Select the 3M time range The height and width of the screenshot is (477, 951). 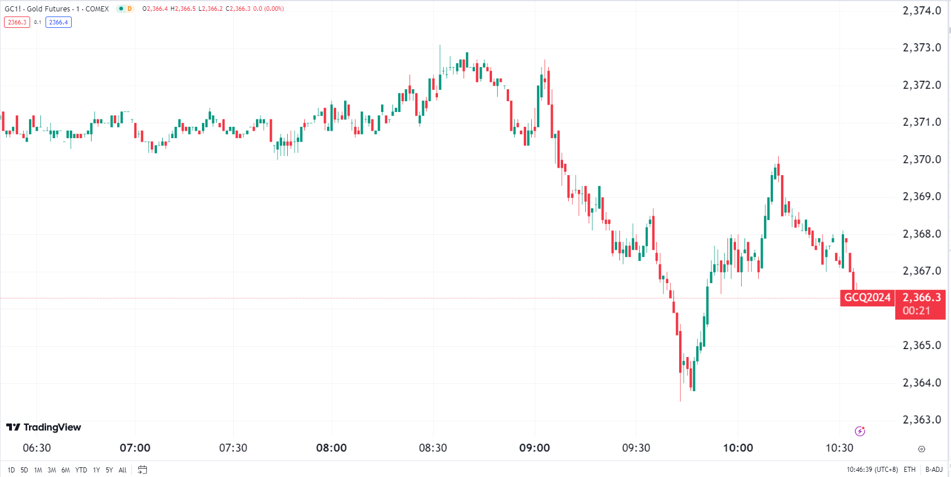pyautogui.click(x=52, y=470)
